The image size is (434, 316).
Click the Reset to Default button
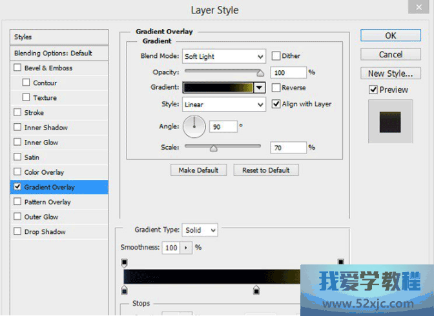click(266, 170)
